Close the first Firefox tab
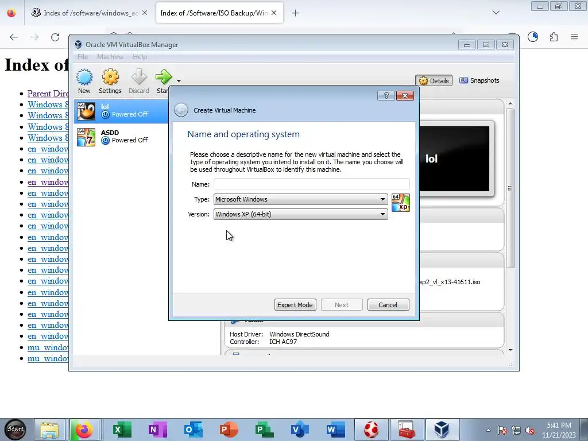Viewport: 588px width, 441px height. click(x=145, y=13)
